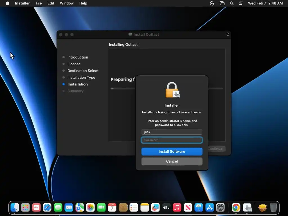Launch Google Chrome from the dock
This screenshot has height=216, width=288.
pyautogui.click(x=236, y=208)
